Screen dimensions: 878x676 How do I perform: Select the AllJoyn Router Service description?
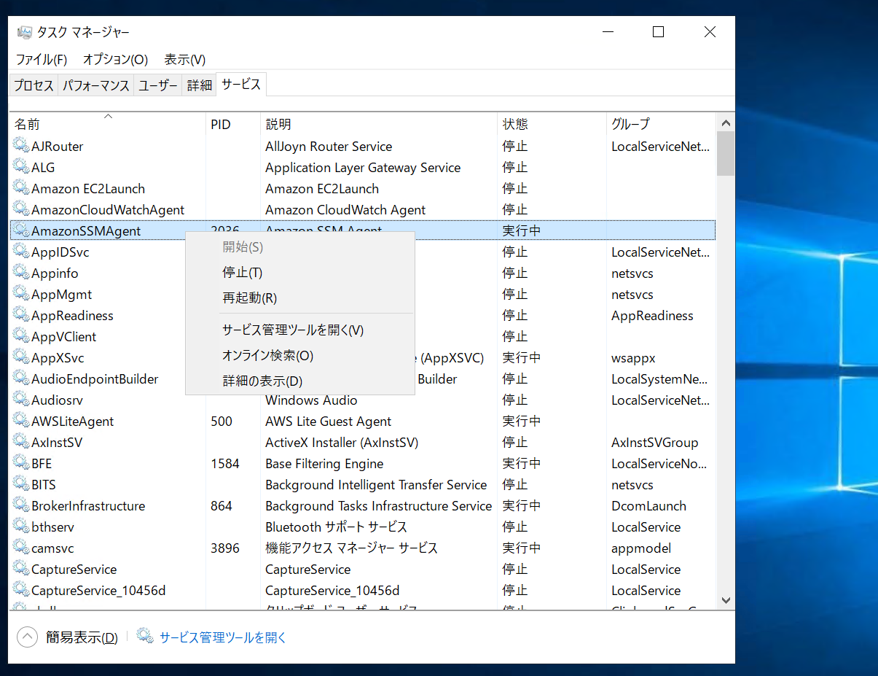[329, 146]
